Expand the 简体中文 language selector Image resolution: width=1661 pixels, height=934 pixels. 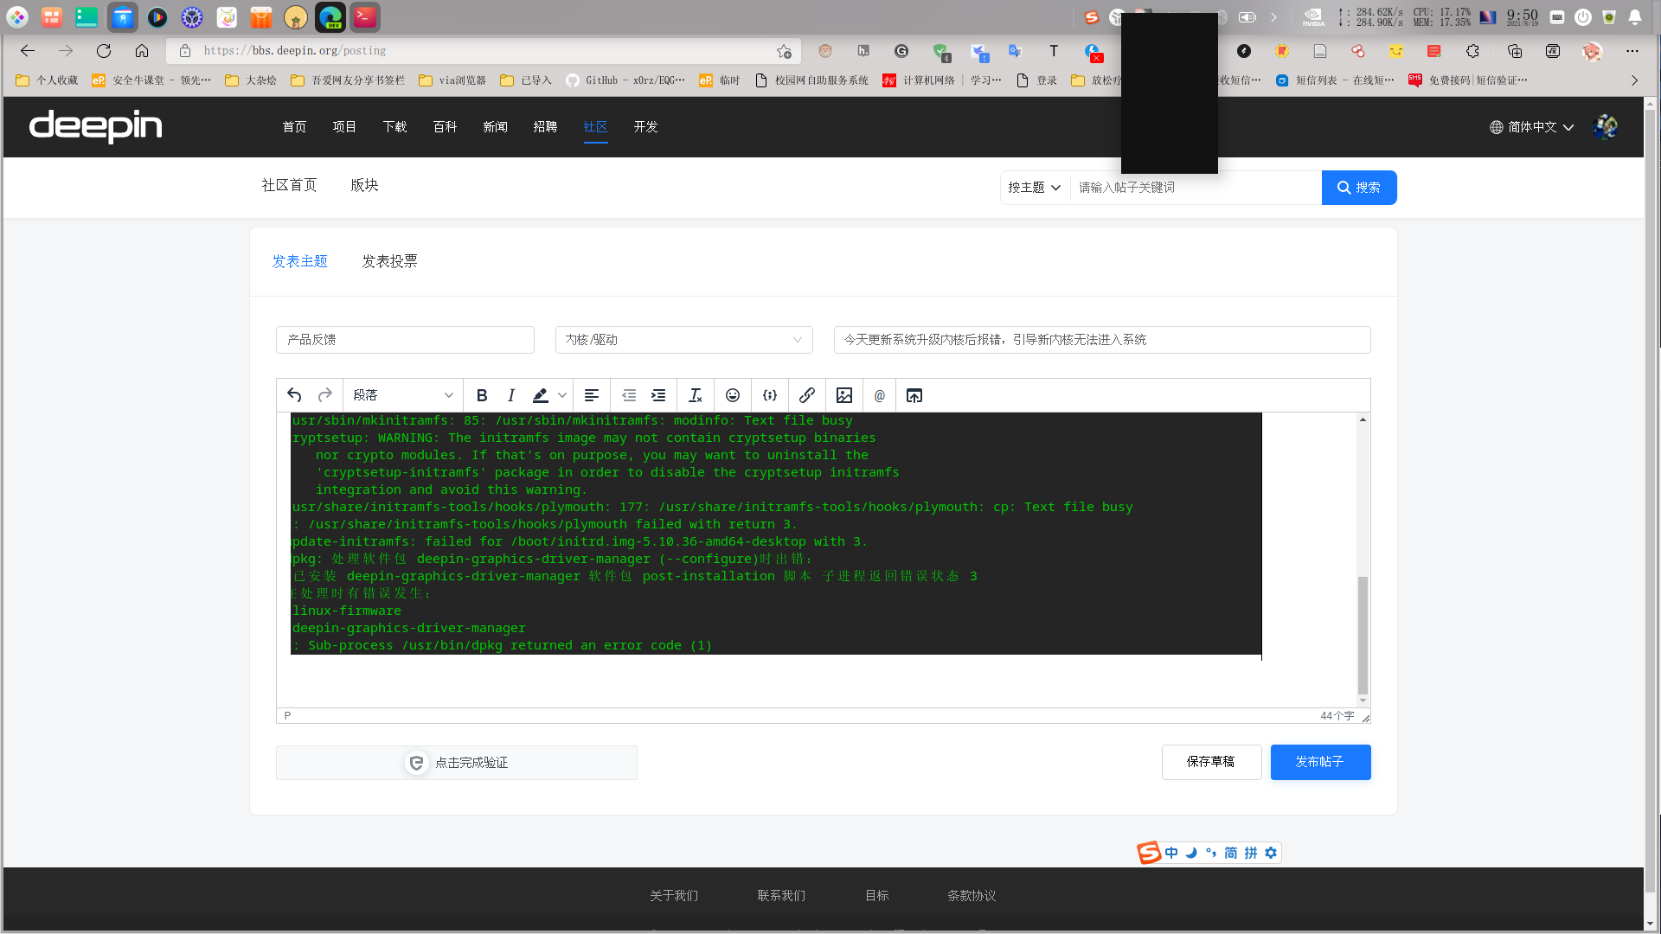click(1532, 127)
